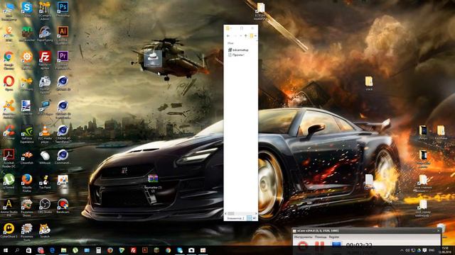Viewport: 455px width, 255px height.
Task: Select the second file in Explorer list
Action: [x=236, y=55]
